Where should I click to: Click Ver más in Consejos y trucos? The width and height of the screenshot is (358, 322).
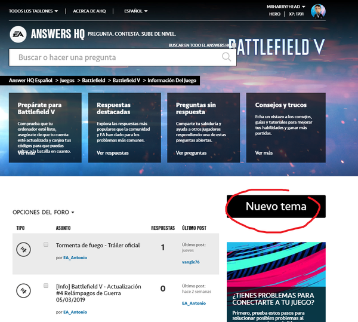pyautogui.click(x=264, y=153)
